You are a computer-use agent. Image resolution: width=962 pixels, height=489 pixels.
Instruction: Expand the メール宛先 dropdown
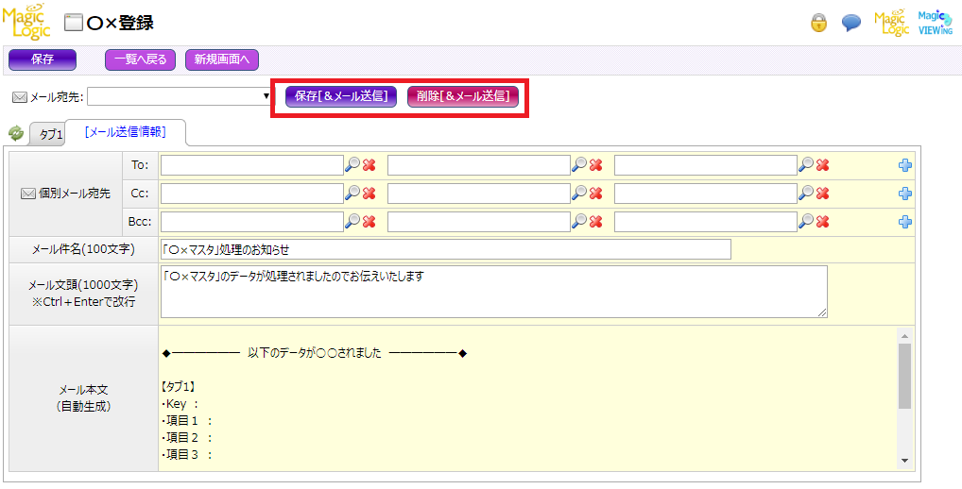tap(266, 96)
